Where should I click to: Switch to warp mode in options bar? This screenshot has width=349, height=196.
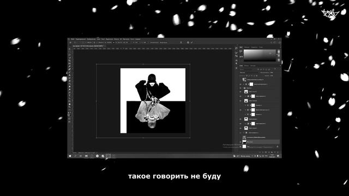[x=181, y=42]
